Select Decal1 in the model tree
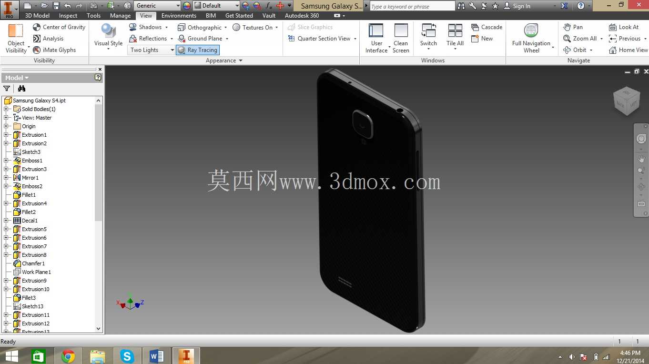The image size is (649, 364). (x=30, y=221)
